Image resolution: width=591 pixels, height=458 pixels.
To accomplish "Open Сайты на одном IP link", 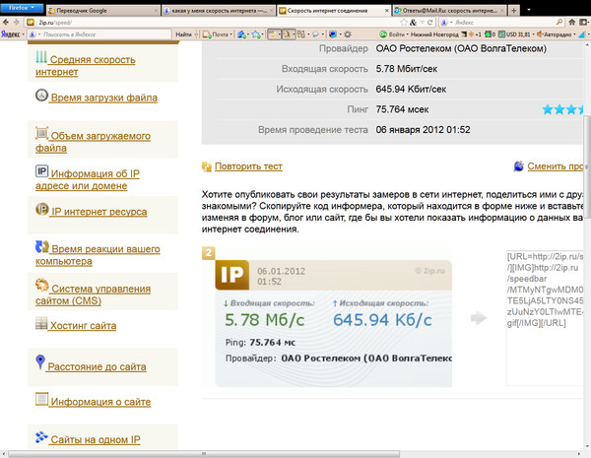I will tap(96, 439).
